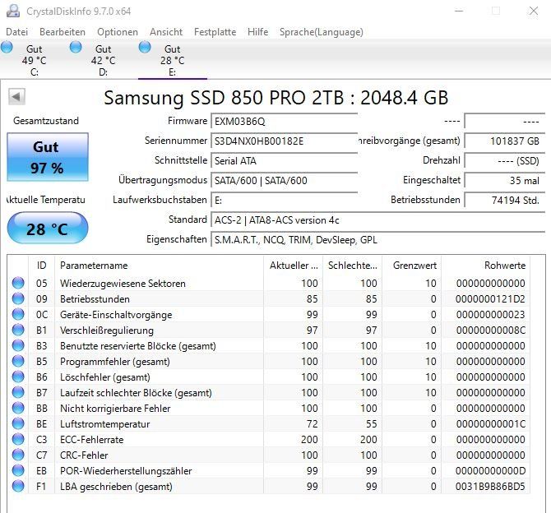Open the Datei menu
The width and height of the screenshot is (551, 513).
click(17, 32)
